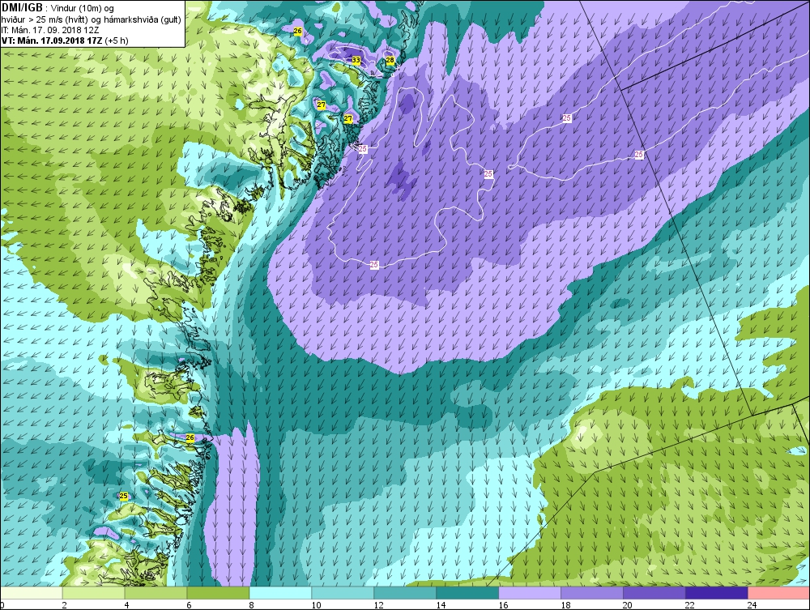Pick the 12–14 m/s teal legend swatch

pos(405,592)
